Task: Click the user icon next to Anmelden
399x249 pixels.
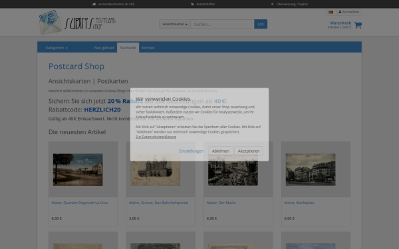Action: click(x=340, y=12)
